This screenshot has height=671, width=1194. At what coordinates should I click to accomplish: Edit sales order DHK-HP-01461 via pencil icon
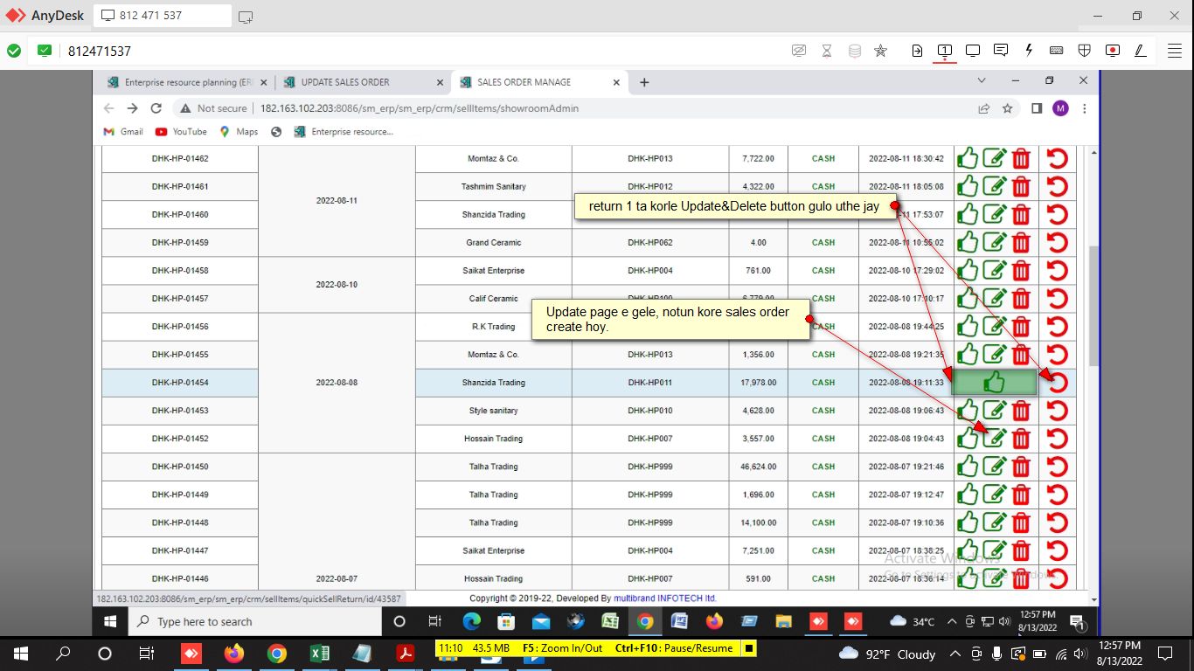pos(995,186)
